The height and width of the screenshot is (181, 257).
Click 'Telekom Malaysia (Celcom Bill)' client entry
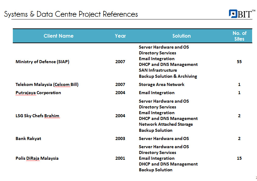pyautogui.click(x=47, y=84)
